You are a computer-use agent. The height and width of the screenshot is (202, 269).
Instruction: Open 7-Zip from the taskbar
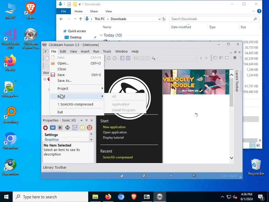147,197
